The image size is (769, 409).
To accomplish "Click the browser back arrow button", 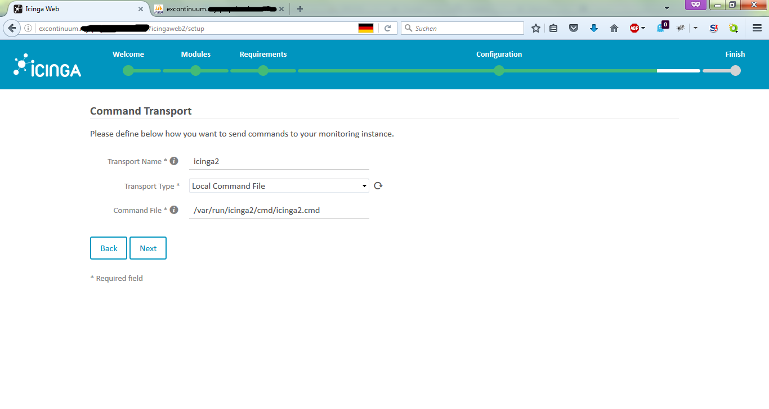I will 12,28.
